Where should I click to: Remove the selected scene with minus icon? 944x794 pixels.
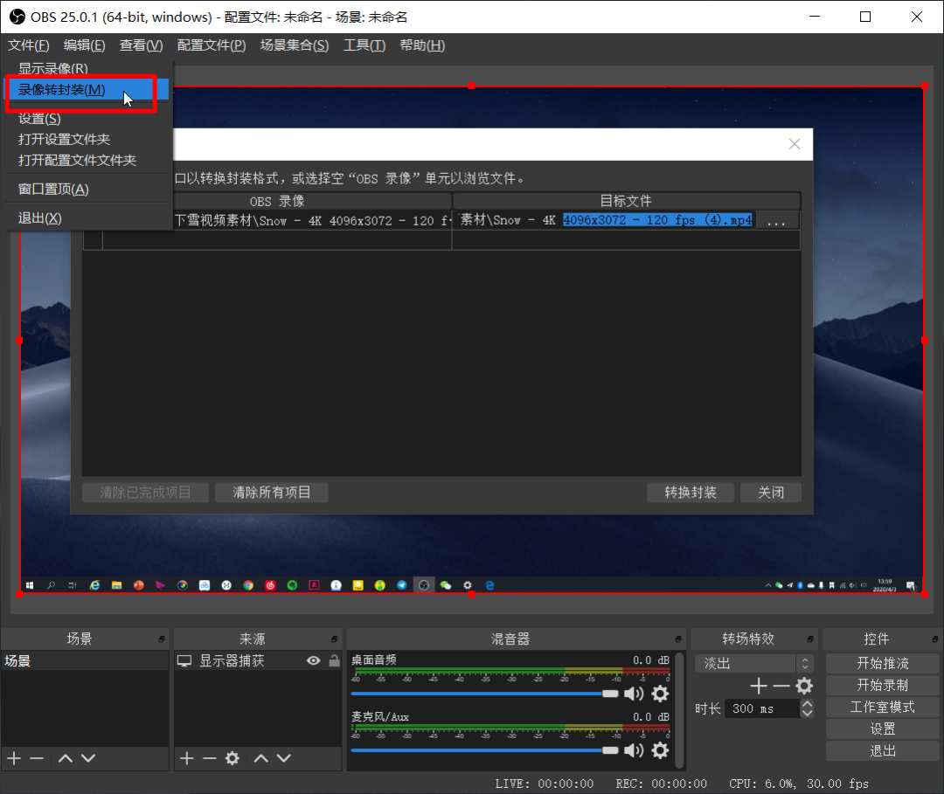tap(37, 758)
